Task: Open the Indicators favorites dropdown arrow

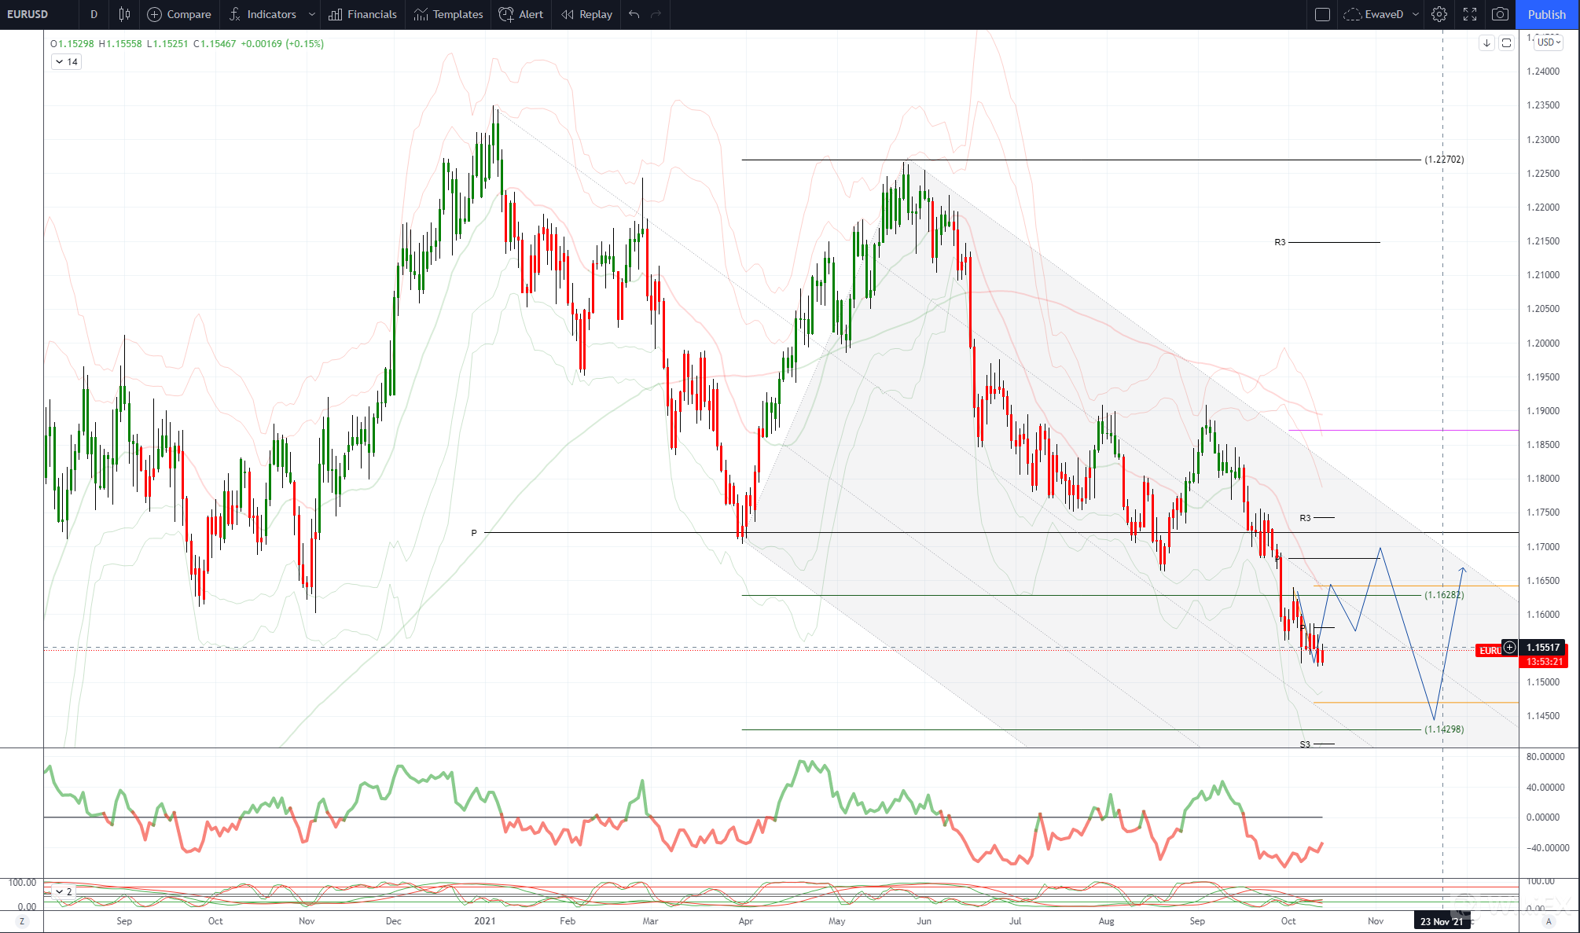Action: pos(312,14)
